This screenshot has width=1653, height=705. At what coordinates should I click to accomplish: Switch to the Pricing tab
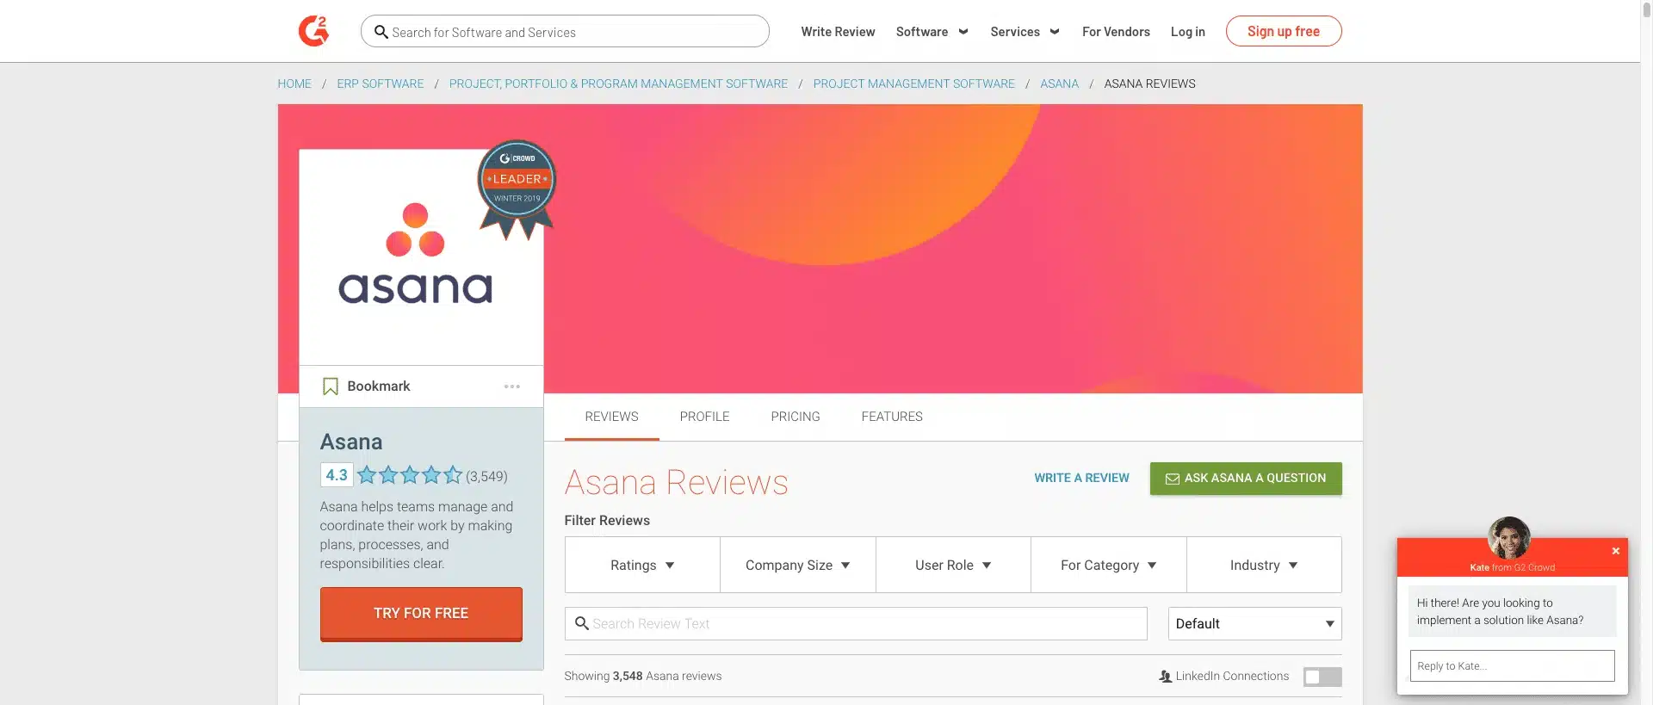[795, 417]
